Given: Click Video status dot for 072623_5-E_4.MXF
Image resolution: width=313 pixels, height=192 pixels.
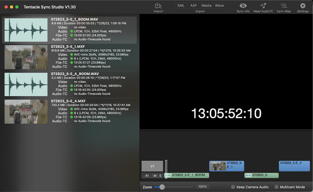Looking at the screenshot, I should point(72,109).
